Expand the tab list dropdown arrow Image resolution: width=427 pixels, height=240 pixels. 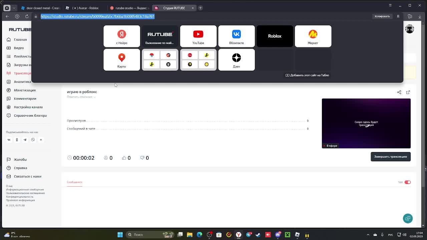(14, 8)
